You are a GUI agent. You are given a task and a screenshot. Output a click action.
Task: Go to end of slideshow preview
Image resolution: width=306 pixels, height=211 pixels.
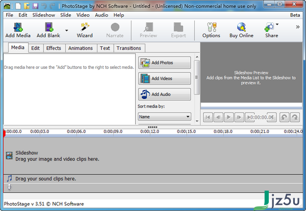click(x=249, y=117)
